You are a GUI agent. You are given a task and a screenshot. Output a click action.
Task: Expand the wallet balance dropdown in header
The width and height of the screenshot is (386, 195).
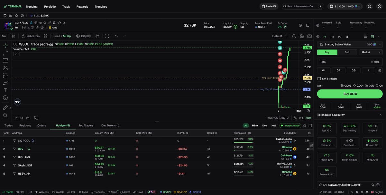pyautogui.click(x=360, y=6)
